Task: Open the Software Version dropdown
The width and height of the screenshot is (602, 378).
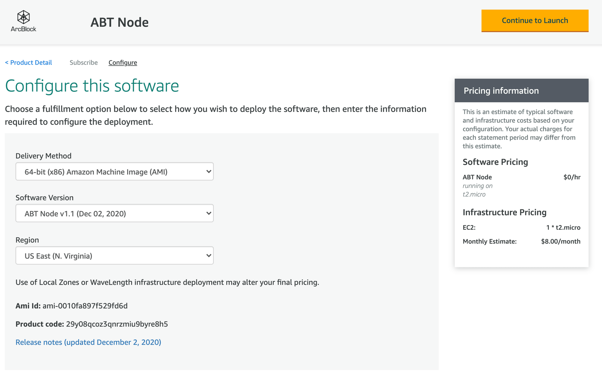Action: click(114, 213)
